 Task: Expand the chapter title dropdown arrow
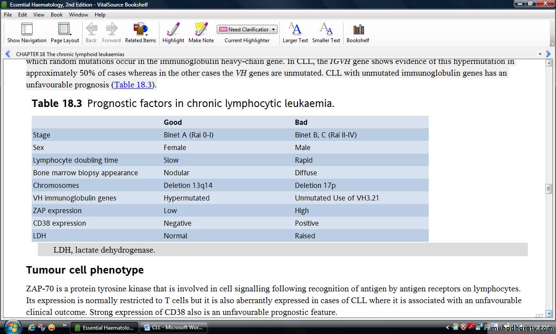(540, 54)
